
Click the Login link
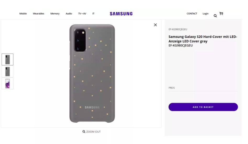tap(206, 14)
